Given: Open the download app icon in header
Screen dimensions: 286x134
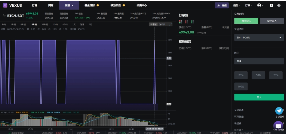Looking at the screenshot, I should tap(271, 5).
